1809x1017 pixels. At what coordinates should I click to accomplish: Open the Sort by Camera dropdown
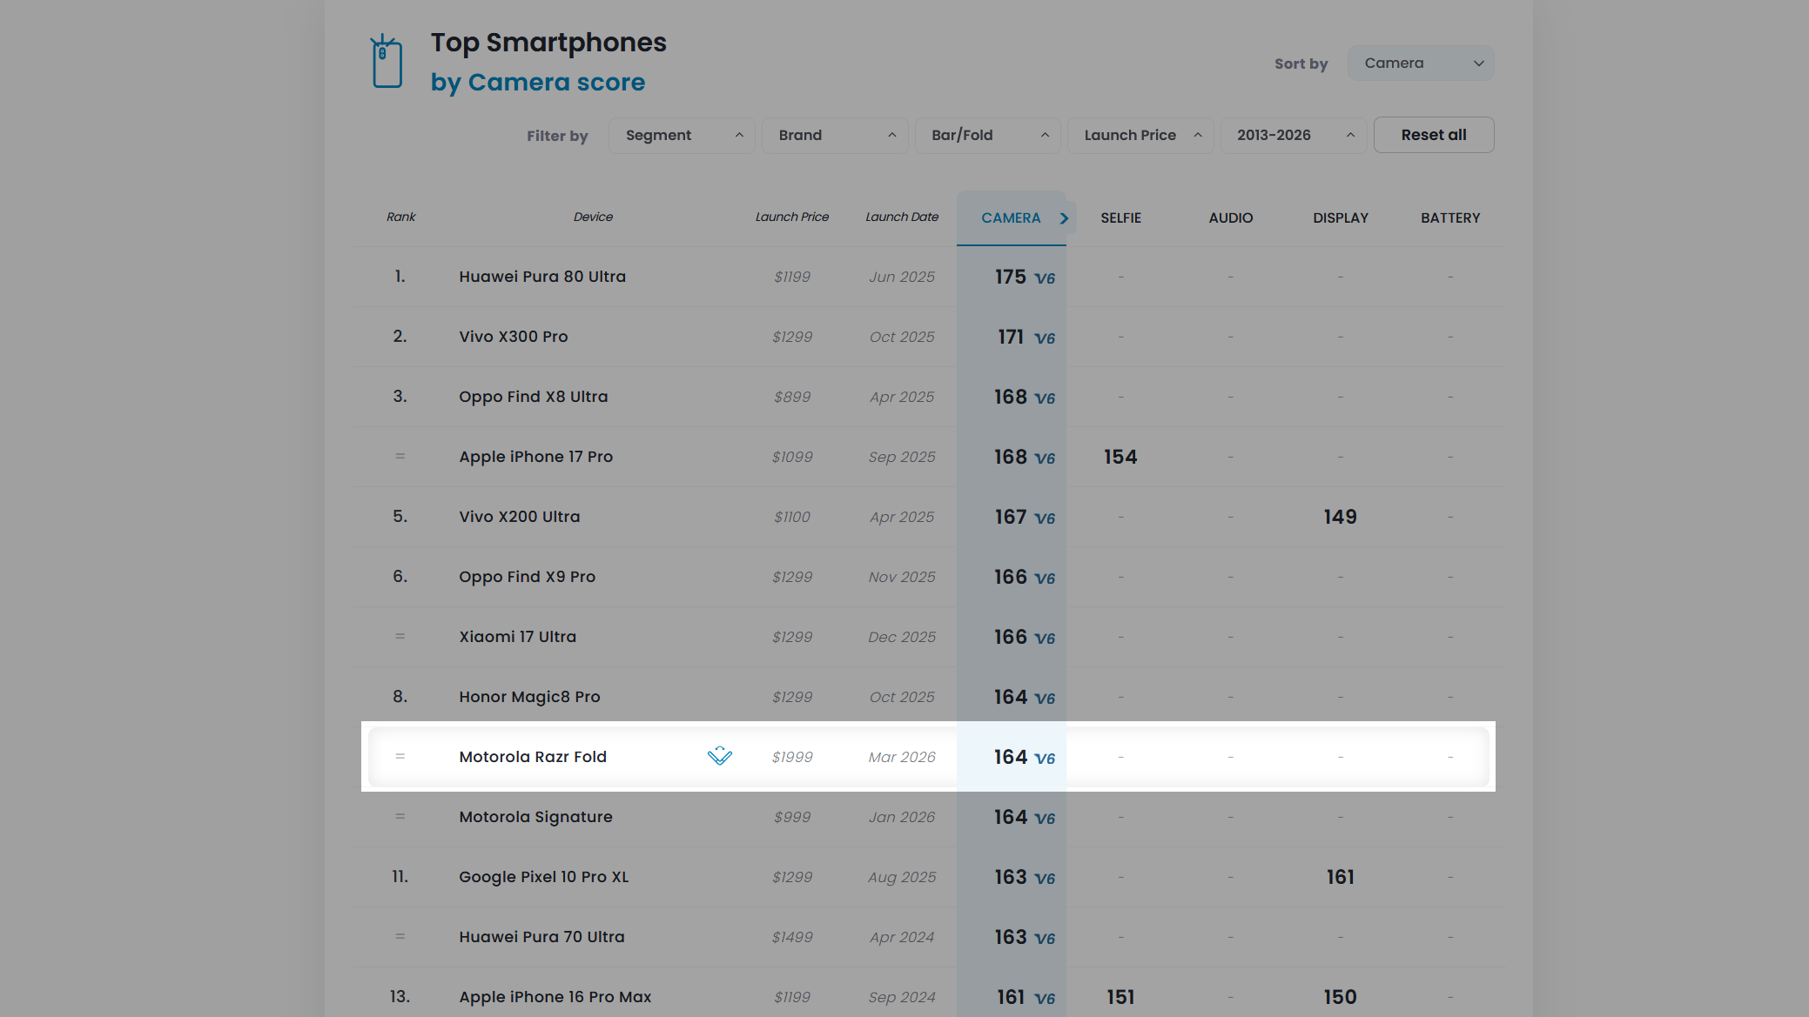1420,64
